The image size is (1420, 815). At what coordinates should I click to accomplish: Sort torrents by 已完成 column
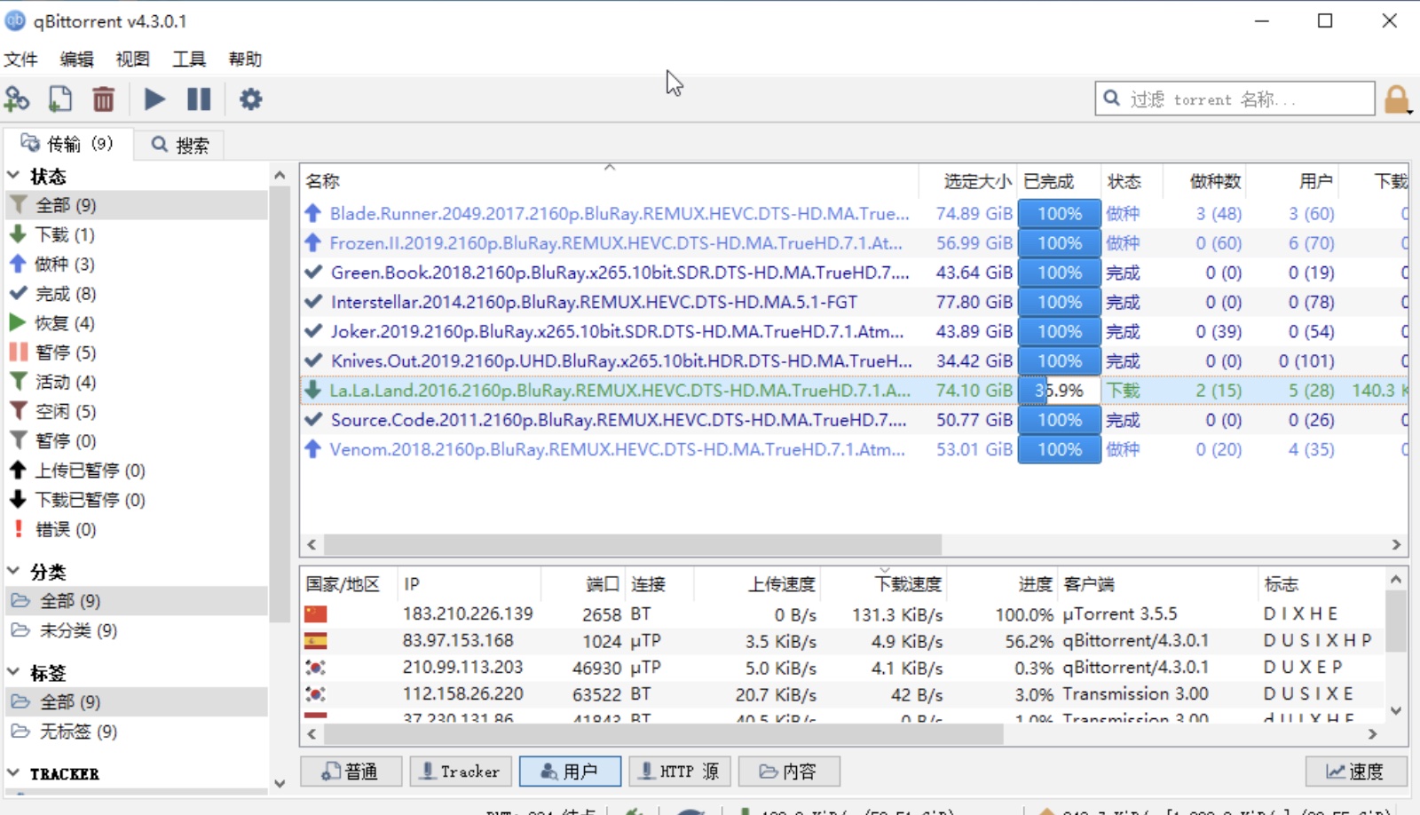(1059, 181)
